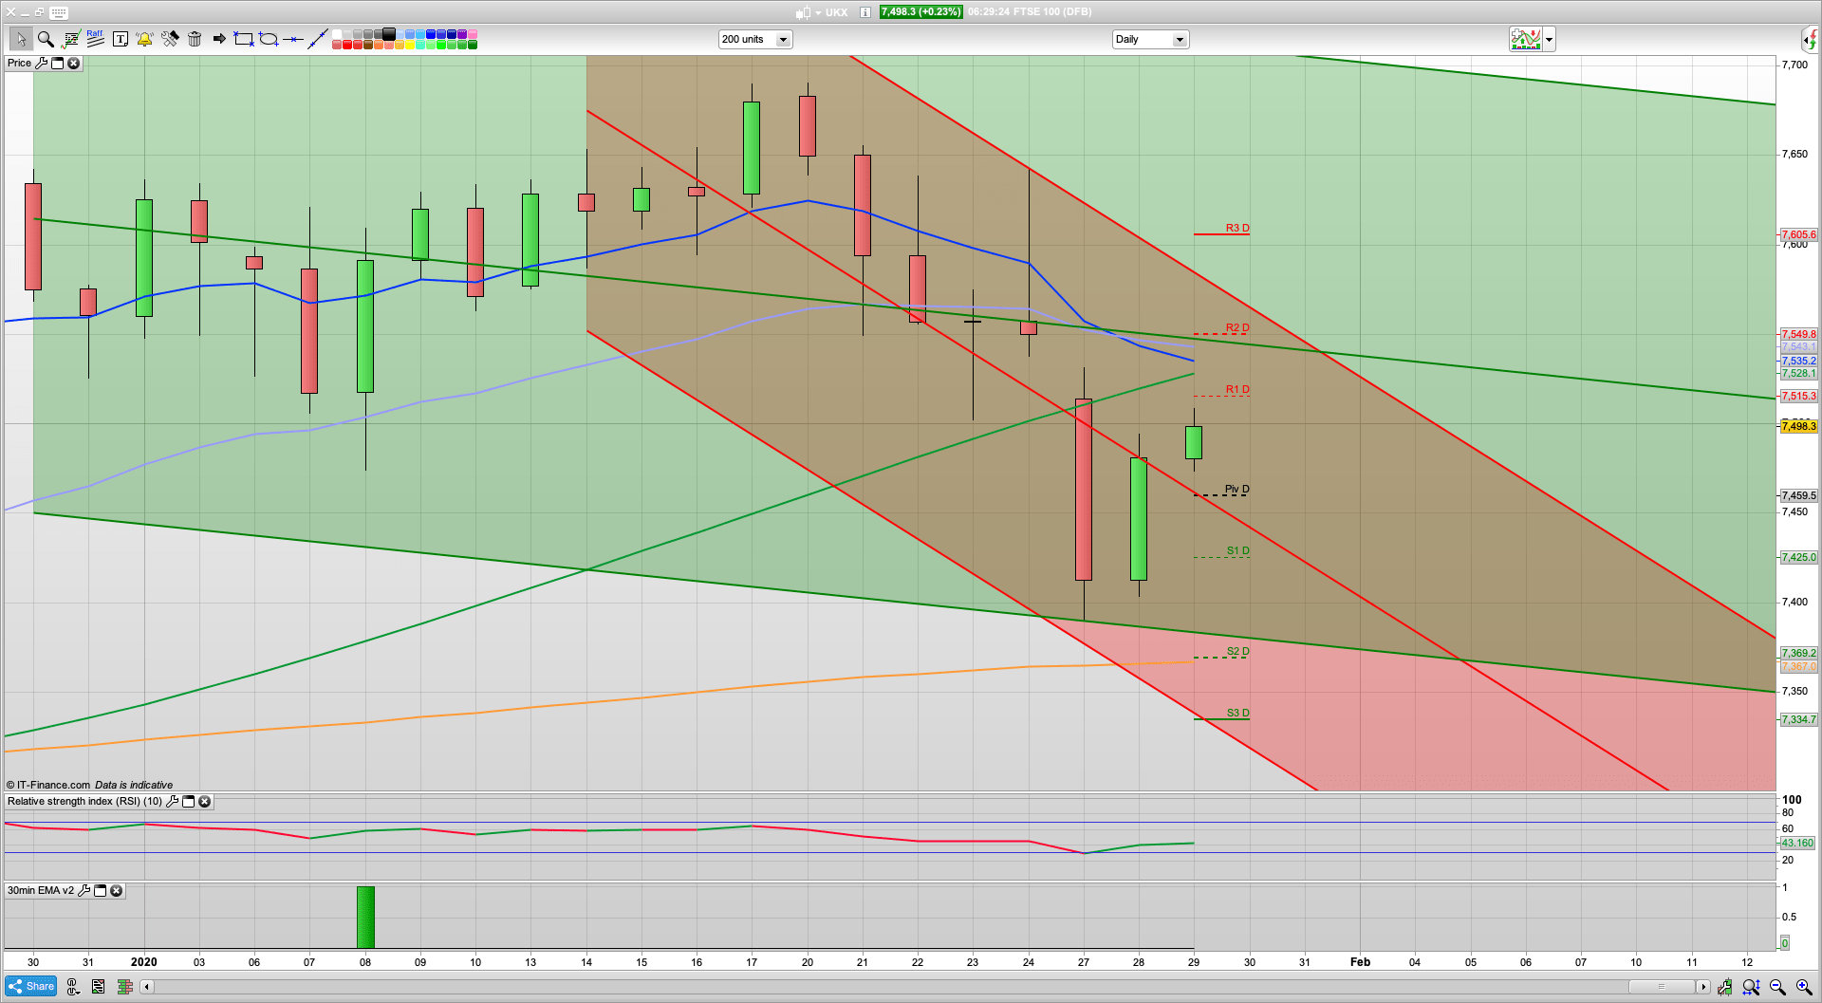Open the trend line drawing tool

click(x=71, y=39)
